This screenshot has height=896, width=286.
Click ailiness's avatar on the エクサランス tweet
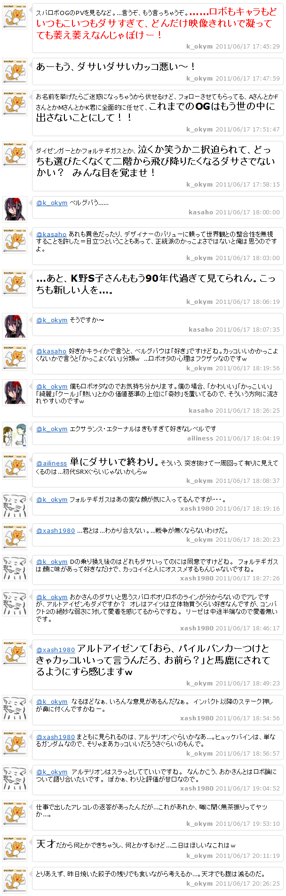coord(15,435)
